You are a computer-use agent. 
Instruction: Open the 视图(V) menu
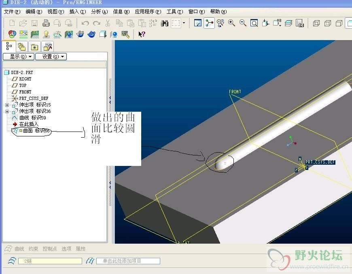click(x=56, y=12)
